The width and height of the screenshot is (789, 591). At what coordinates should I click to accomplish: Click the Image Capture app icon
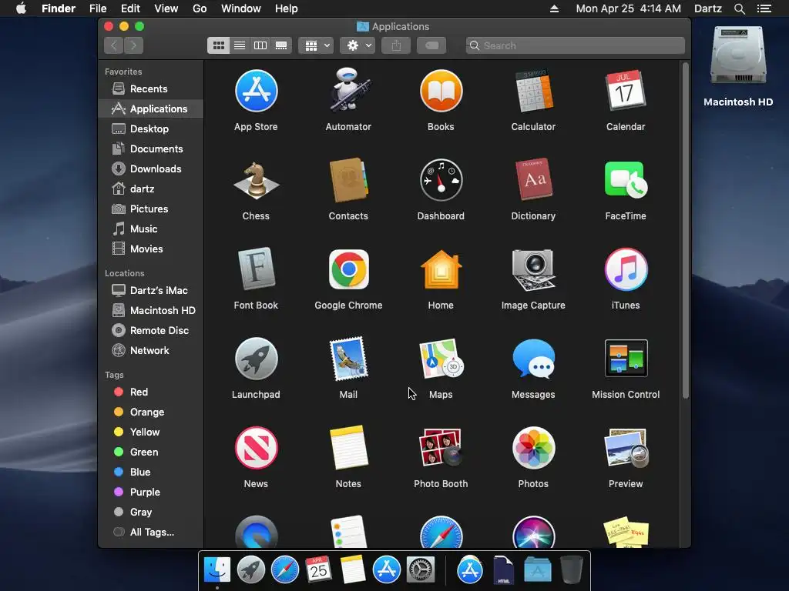click(533, 269)
